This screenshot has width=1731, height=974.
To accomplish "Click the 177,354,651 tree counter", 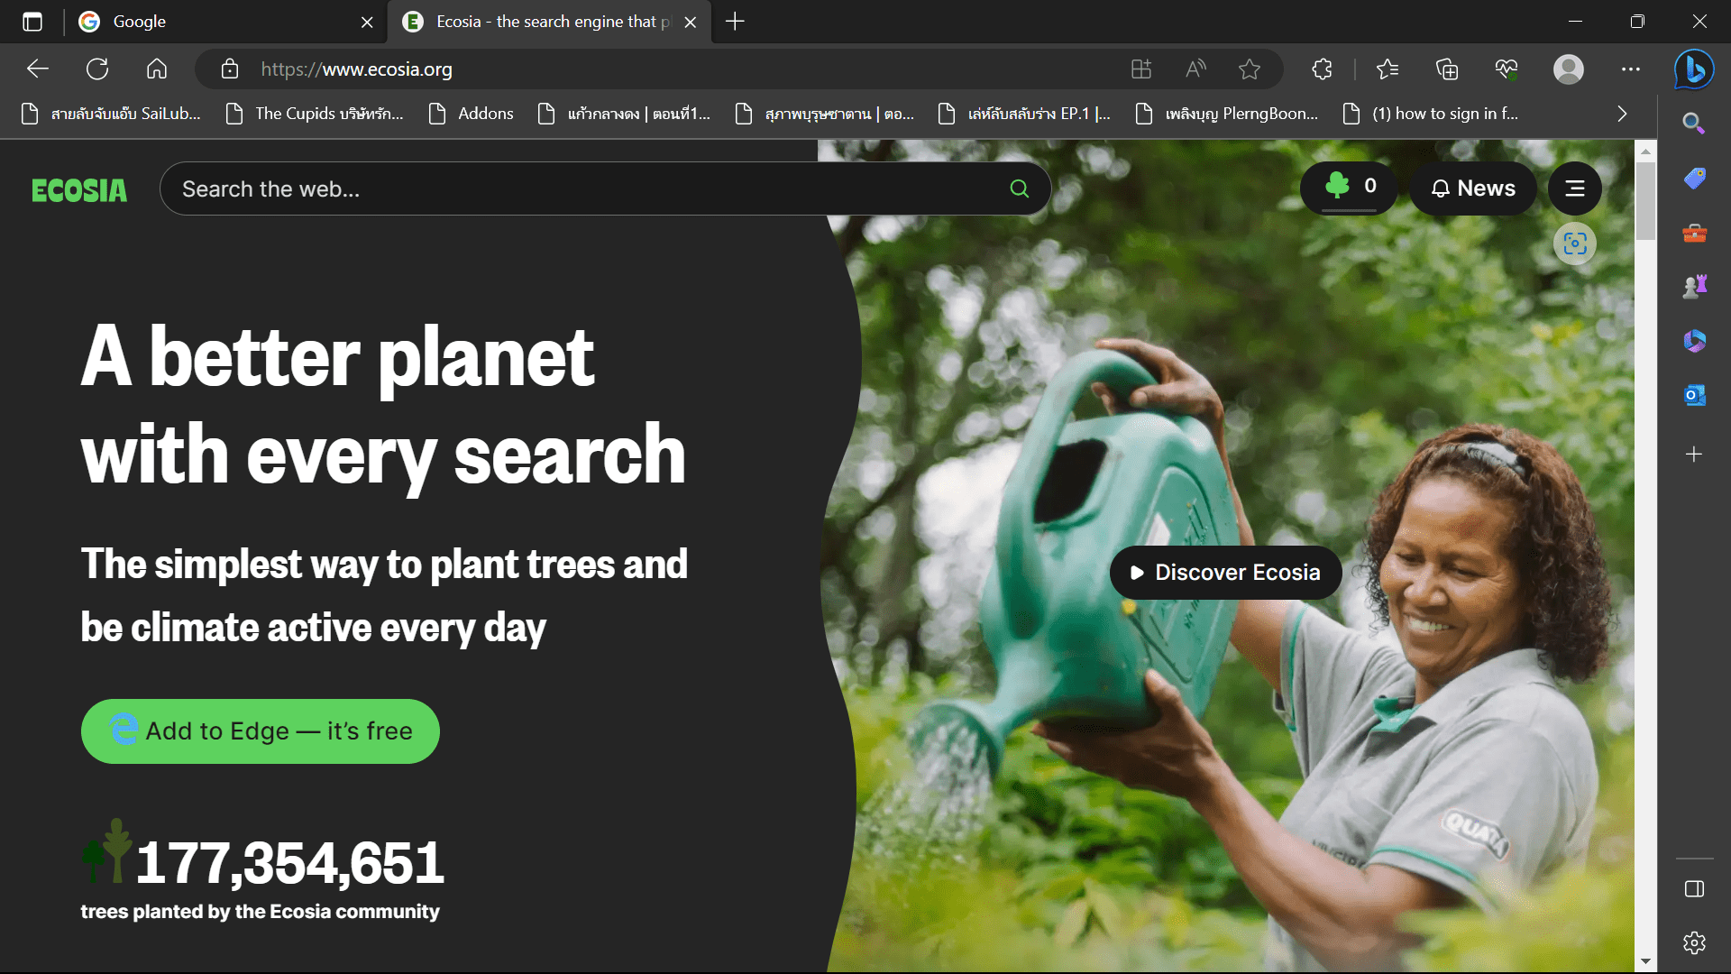I will point(289,863).
